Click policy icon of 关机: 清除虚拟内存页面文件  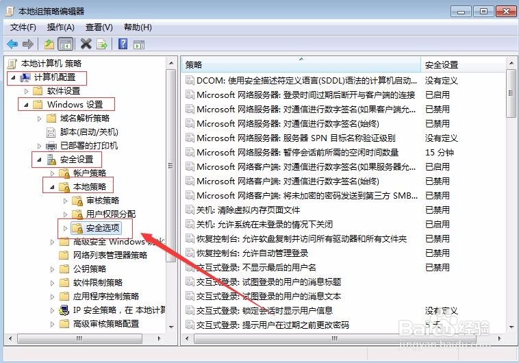tap(190, 210)
